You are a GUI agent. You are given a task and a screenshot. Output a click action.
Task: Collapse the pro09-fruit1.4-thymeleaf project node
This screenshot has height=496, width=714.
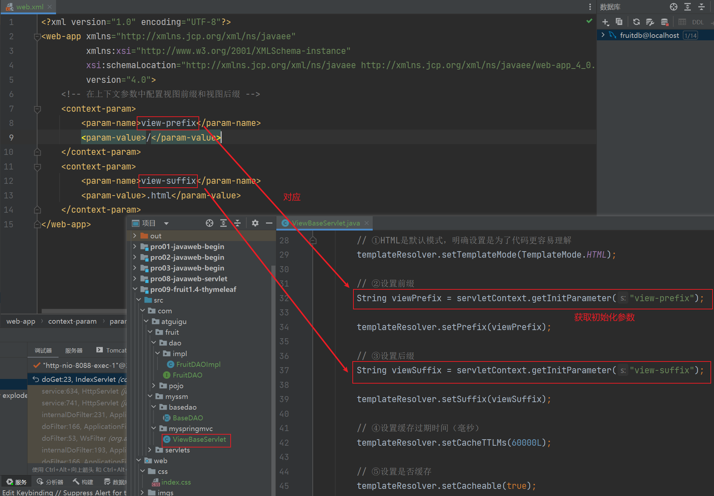point(135,289)
